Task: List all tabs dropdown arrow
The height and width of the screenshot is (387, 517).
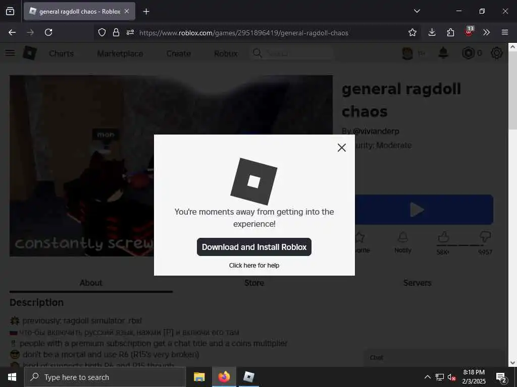Action: (x=417, y=11)
